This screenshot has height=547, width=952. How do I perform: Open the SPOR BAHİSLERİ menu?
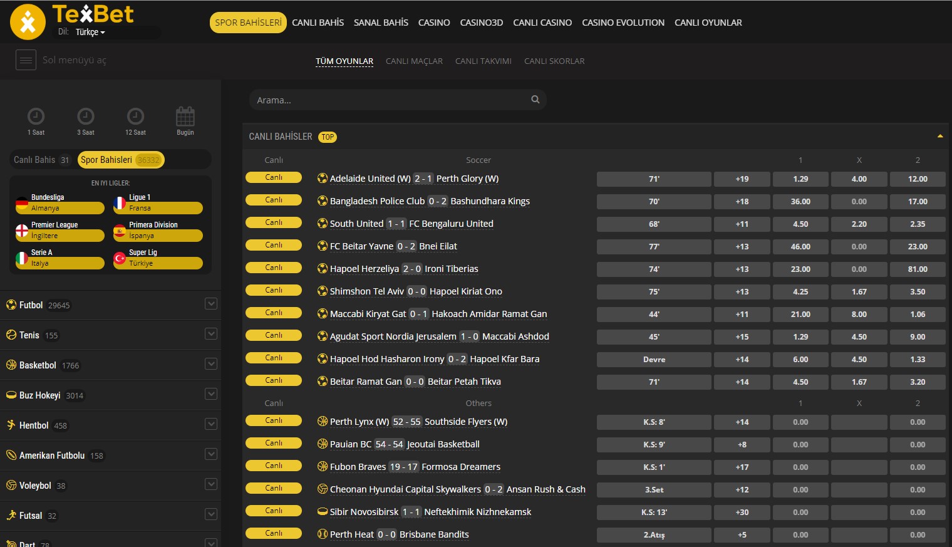248,23
